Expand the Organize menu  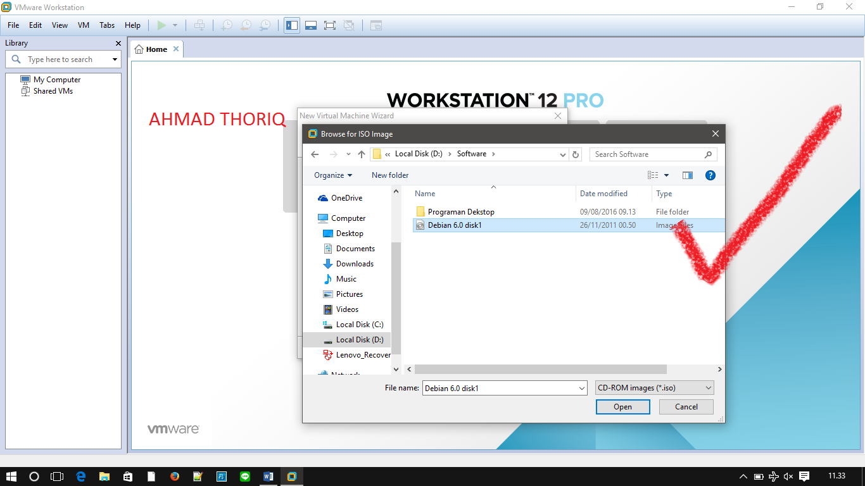[x=331, y=175]
